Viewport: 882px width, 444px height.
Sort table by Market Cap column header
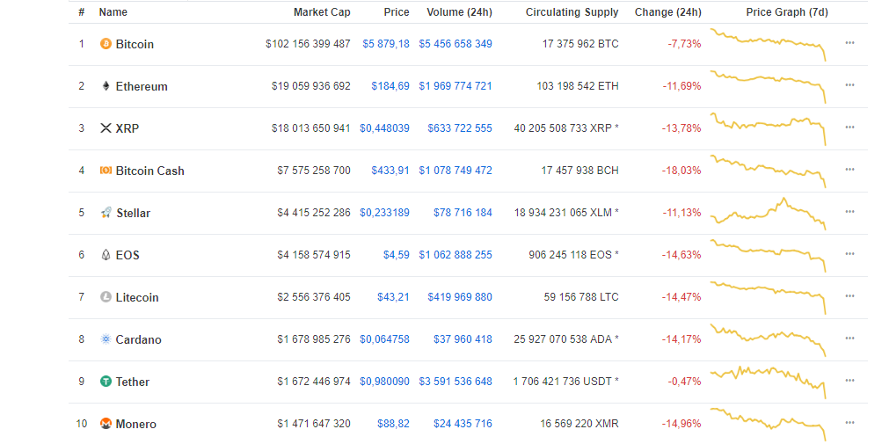point(322,12)
